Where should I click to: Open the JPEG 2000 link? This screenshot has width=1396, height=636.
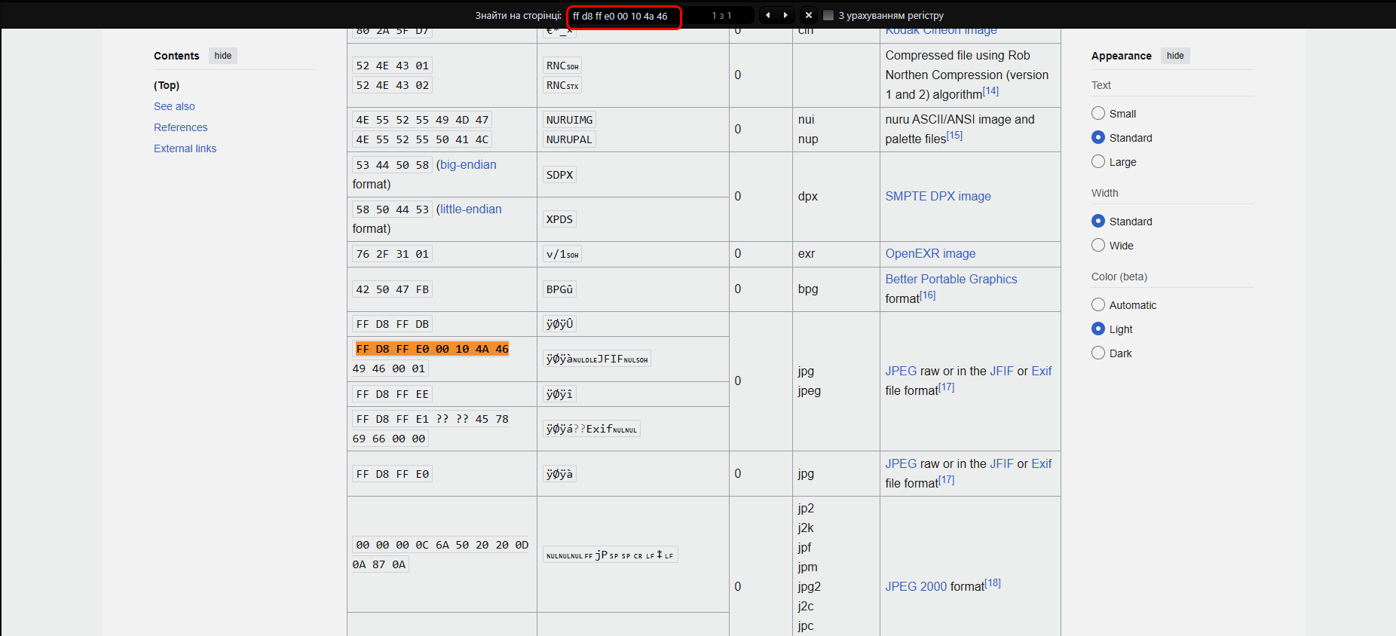coord(915,586)
